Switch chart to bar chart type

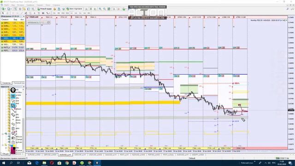click(86, 9)
